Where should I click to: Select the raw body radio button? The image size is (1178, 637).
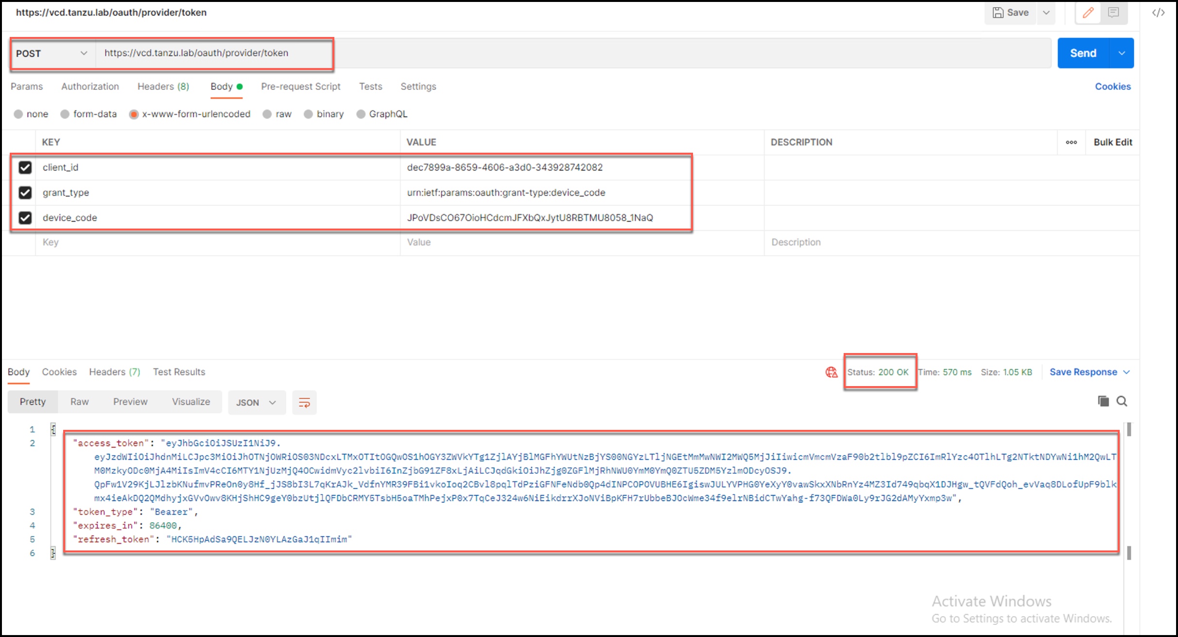coord(267,114)
